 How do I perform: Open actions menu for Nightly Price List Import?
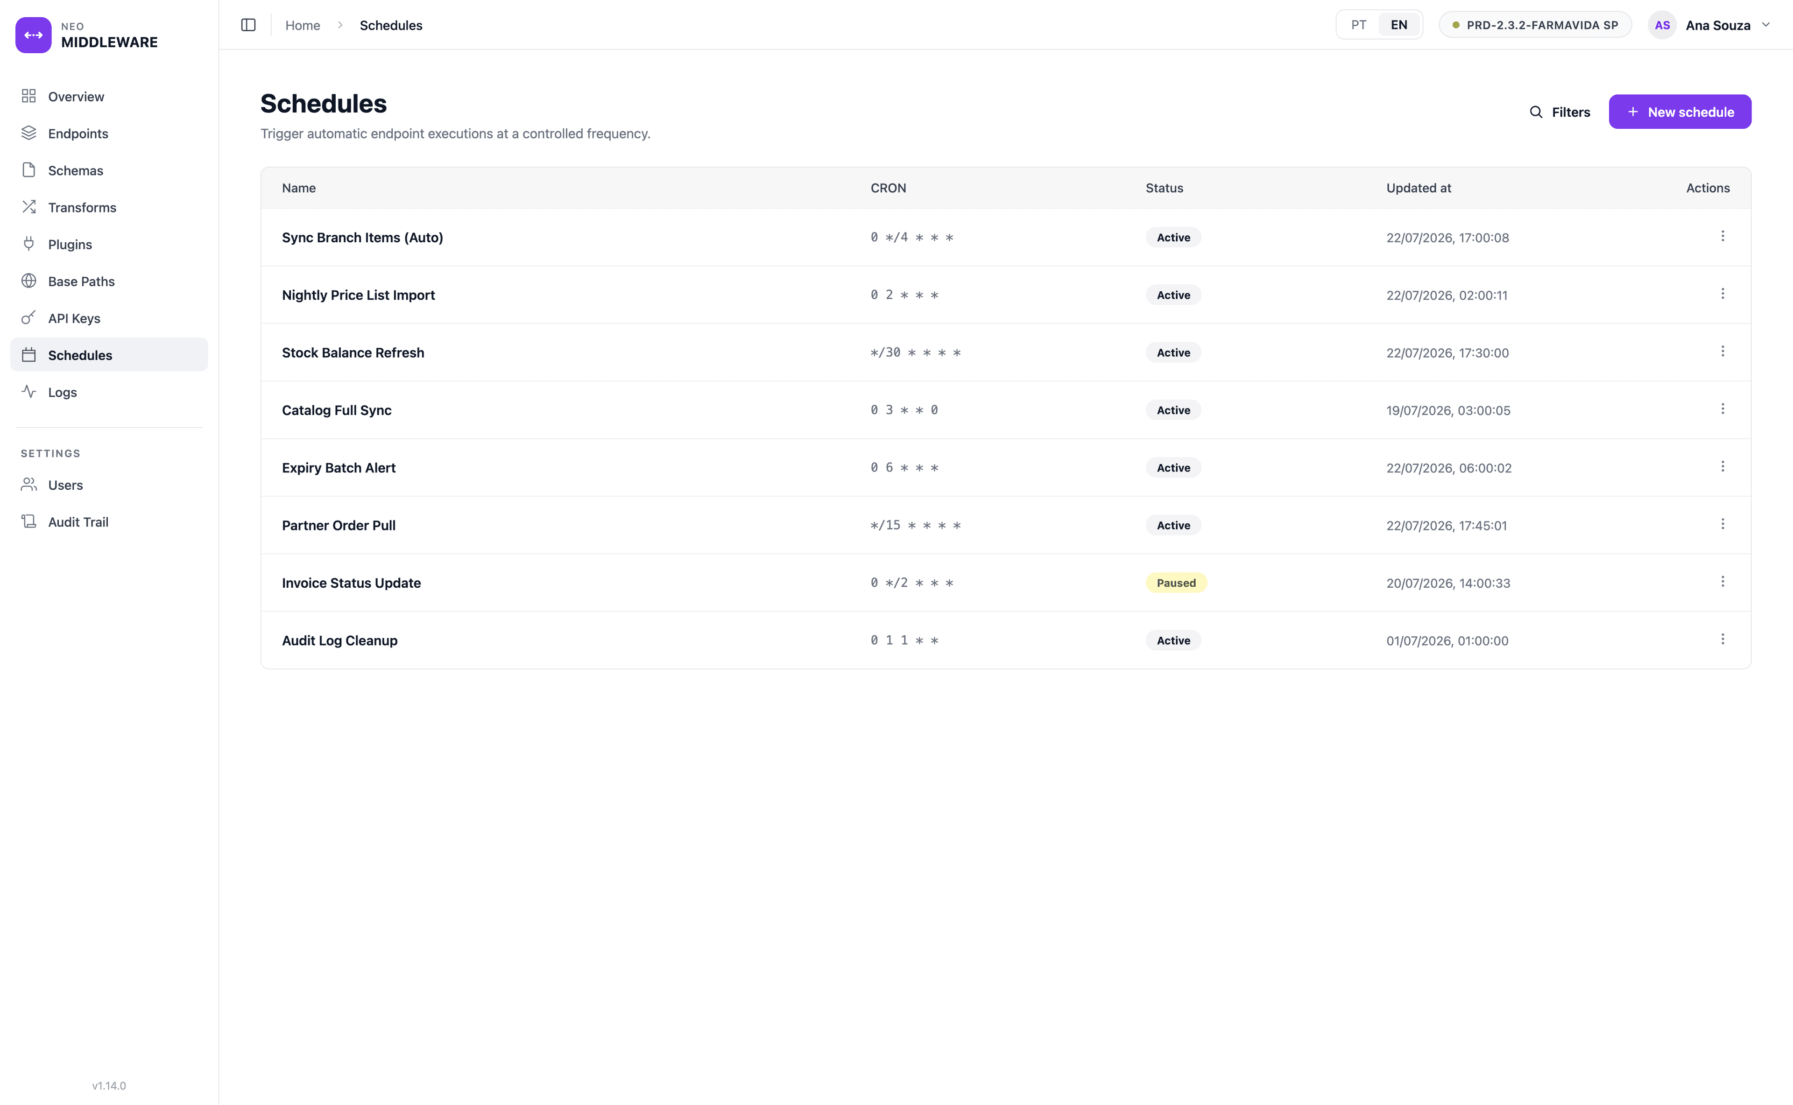[x=1723, y=294]
